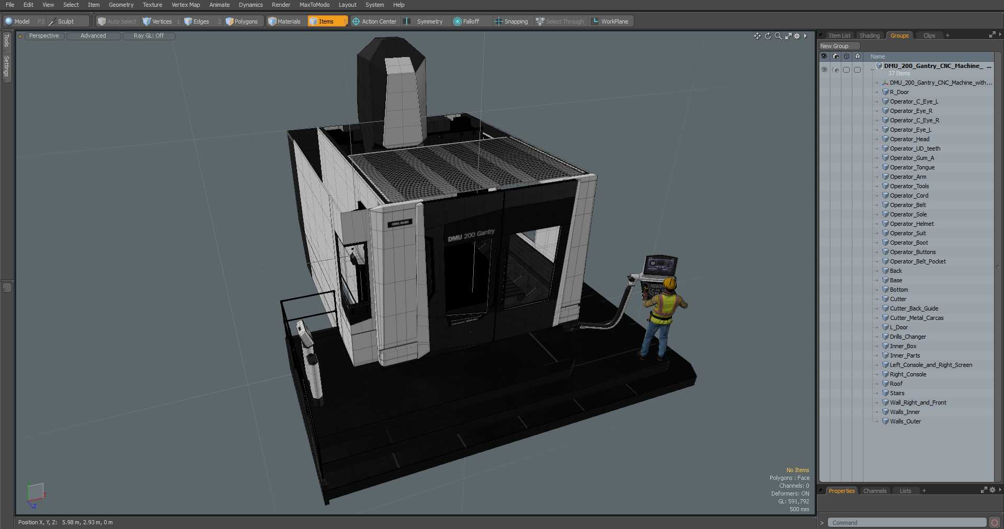Maximize the 3D viewport with the expand icon
Viewport: 1004px width, 529px height.
point(788,36)
